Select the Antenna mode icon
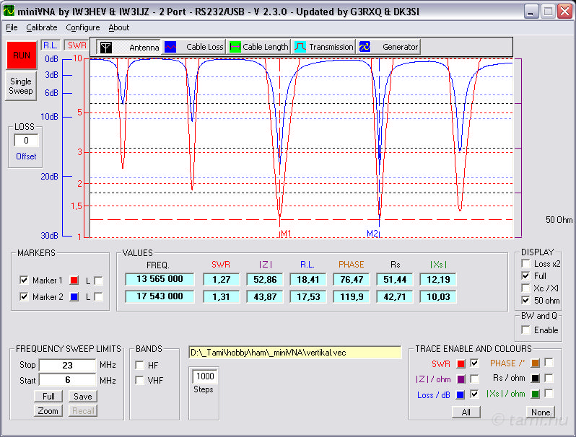 click(x=107, y=47)
